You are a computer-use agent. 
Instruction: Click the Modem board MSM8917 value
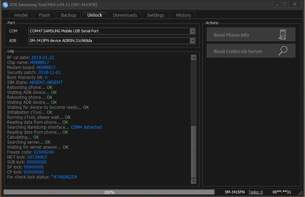tap(46, 68)
